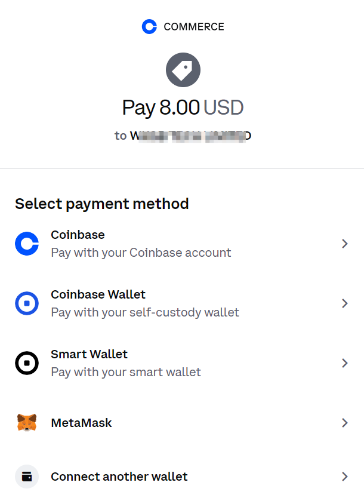Choose the Coinbase payment method label

point(78,235)
